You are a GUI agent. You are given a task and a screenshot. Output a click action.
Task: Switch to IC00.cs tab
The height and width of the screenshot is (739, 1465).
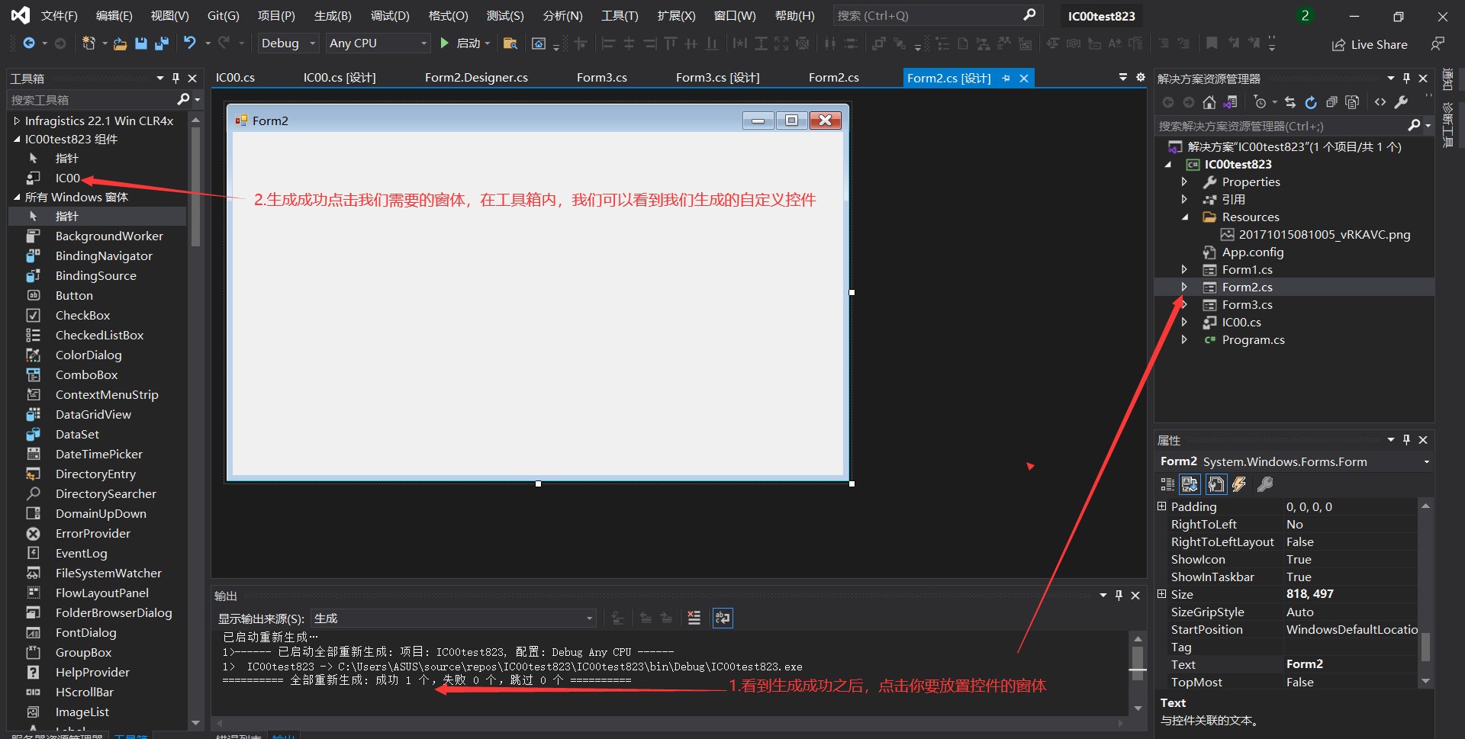point(235,78)
